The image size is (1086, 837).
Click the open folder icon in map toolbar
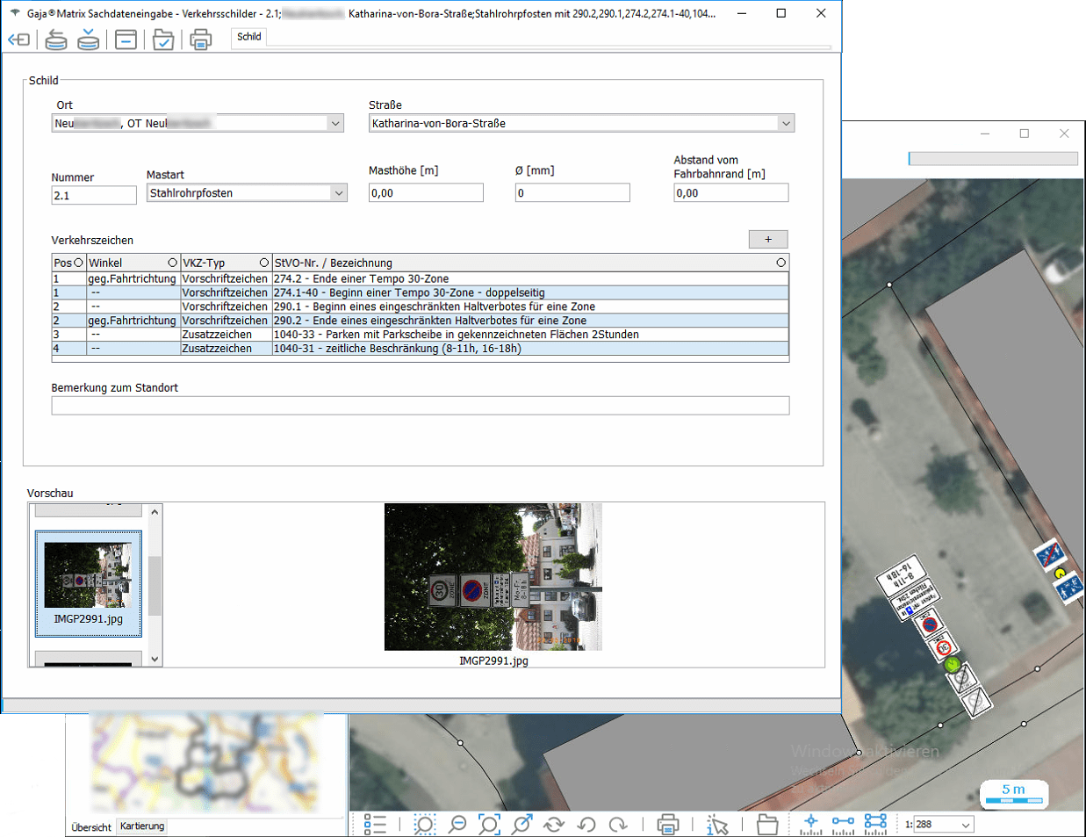point(767,824)
